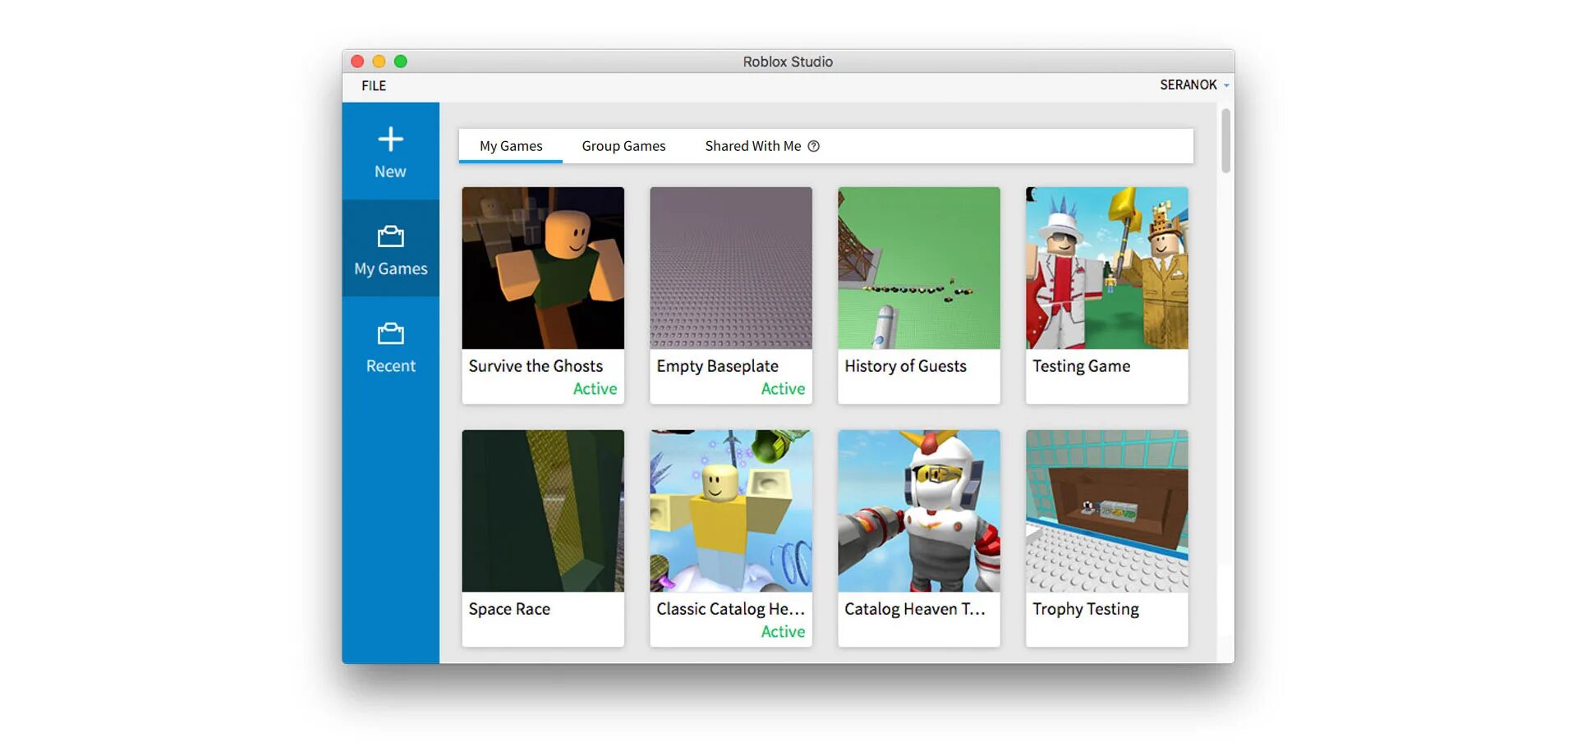Viewport: 1577px width, 751px height.
Task: Click the Trophy Testing title text
Action: pos(1086,609)
